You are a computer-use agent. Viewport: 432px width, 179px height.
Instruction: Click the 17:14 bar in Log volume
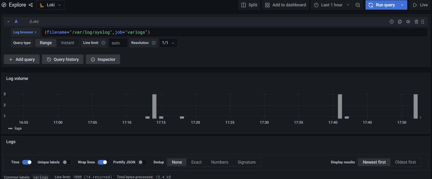154,106
